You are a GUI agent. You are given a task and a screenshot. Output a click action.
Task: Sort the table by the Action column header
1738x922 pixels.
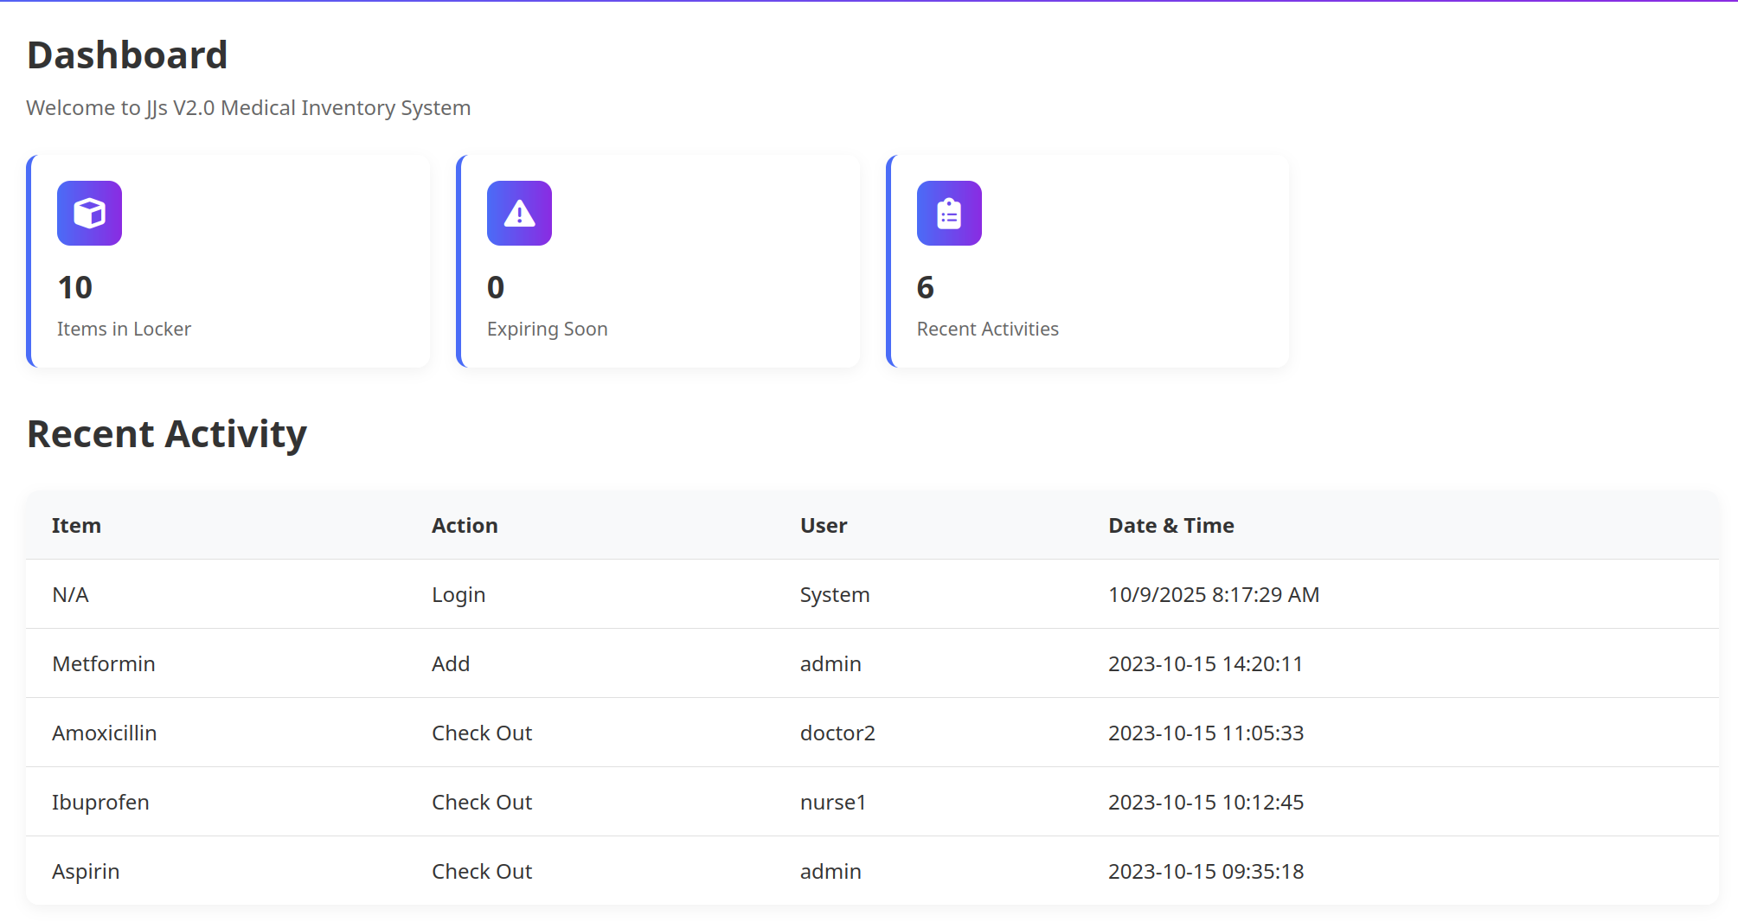(x=465, y=525)
